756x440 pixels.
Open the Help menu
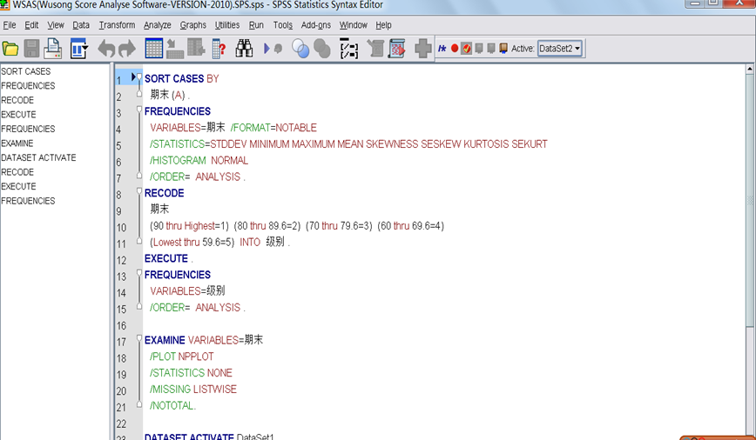pyautogui.click(x=383, y=25)
